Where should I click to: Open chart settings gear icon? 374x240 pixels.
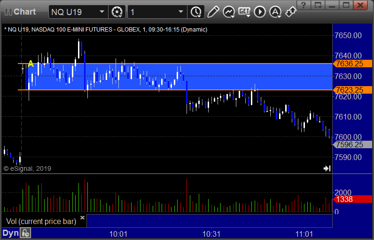point(117,12)
